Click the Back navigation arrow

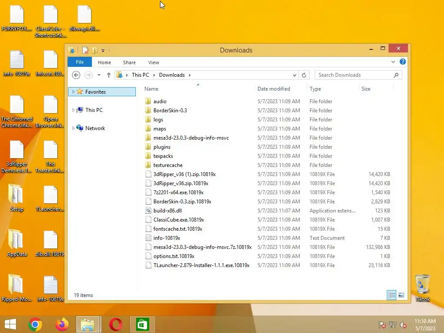pos(76,75)
